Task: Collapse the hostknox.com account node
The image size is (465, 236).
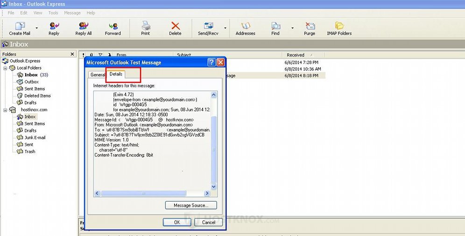Action: pyautogui.click(x=5, y=110)
